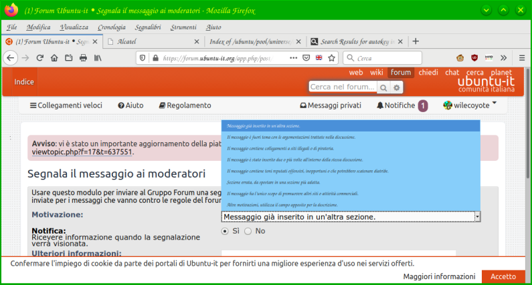Click the forum search magnifier button
This screenshot has height=285, width=532.
[x=383, y=87]
